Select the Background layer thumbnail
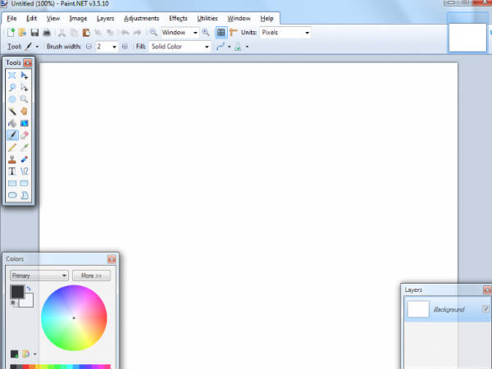Viewport: 492px width, 369px height. point(418,309)
